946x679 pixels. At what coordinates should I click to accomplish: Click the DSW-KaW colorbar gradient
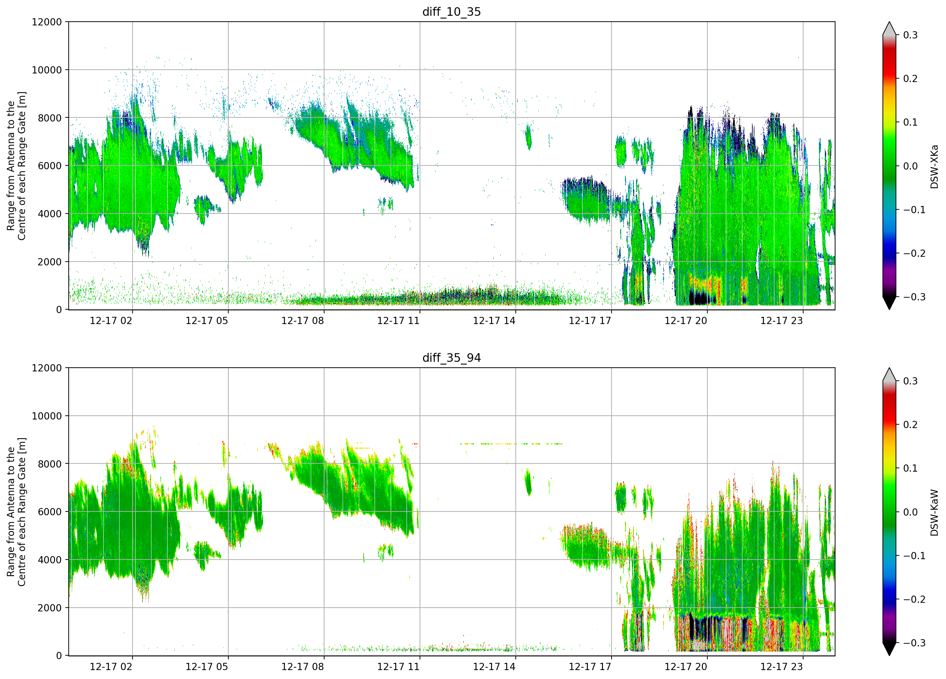coord(889,512)
